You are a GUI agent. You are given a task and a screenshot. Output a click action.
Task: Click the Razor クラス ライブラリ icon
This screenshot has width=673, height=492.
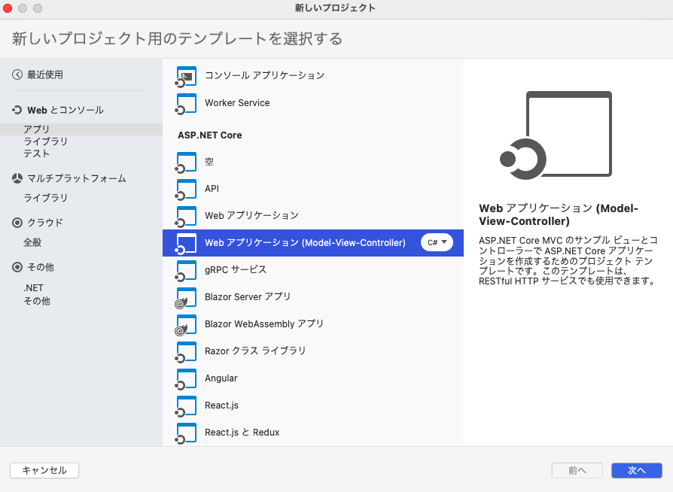click(x=186, y=351)
